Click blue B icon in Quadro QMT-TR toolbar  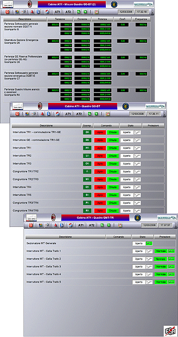(x=62, y=225)
